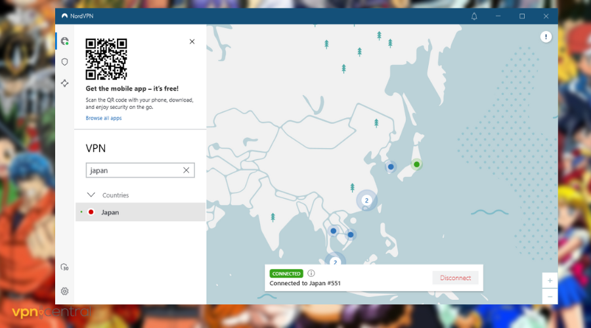Select the blue South Korea server pin
The width and height of the screenshot is (591, 328).
point(391,167)
